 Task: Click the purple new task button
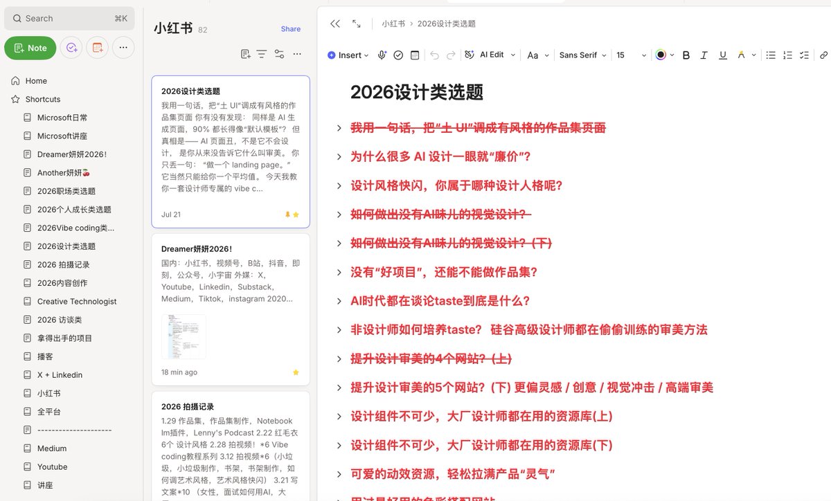coord(71,48)
